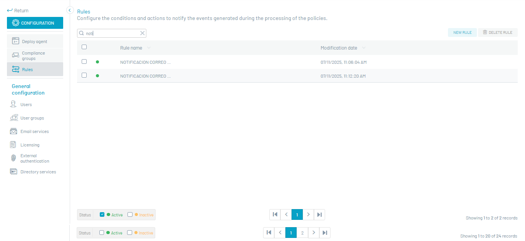Open Compliance groups from the sidebar
The image size is (525, 241).
35,56
